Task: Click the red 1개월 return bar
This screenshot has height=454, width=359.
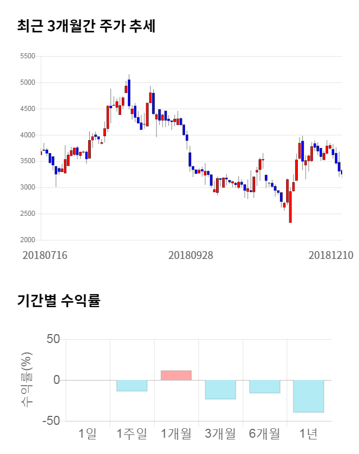Action: coord(176,375)
